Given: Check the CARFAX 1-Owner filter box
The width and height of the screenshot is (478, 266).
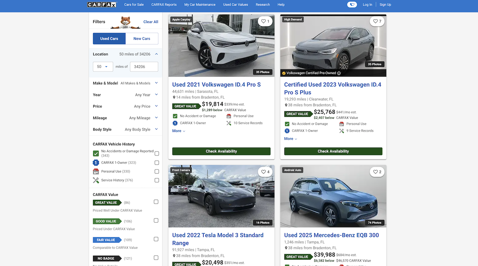Looking at the screenshot, I should [x=157, y=163].
